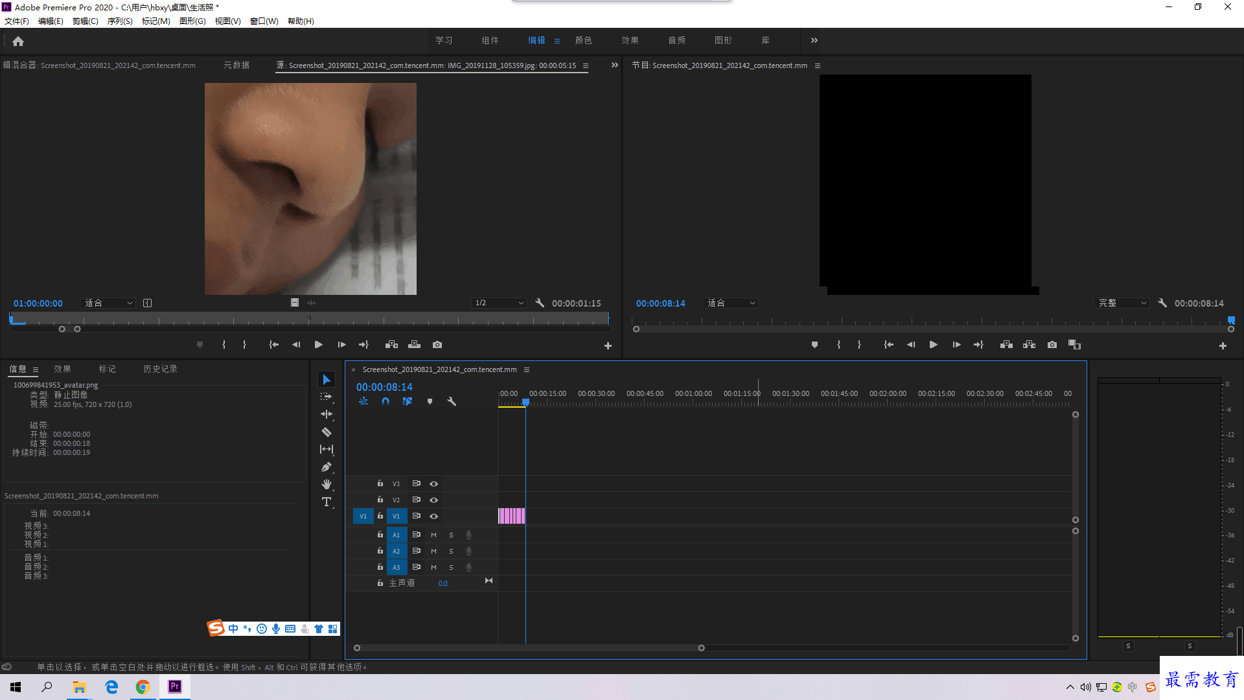This screenshot has width=1244, height=700.
Task: Click timeline playhead marker
Action: (526, 402)
